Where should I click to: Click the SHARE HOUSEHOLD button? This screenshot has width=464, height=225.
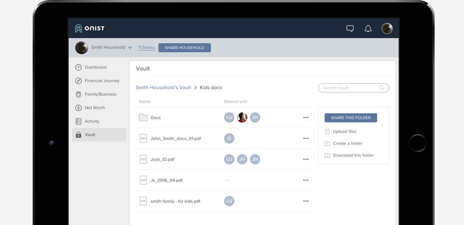(x=184, y=48)
